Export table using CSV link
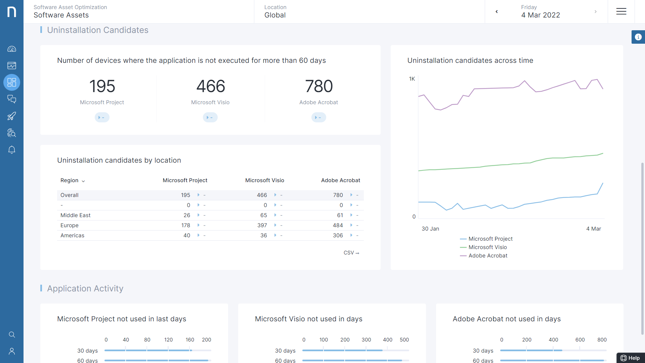Screen dimensions: 645x363 (x=351, y=253)
